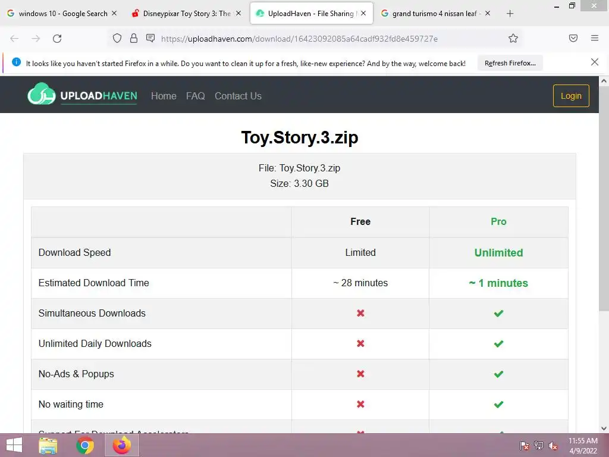This screenshot has height=457, width=609.
Task: Bookmark this page with the star icon
Action: (x=513, y=38)
